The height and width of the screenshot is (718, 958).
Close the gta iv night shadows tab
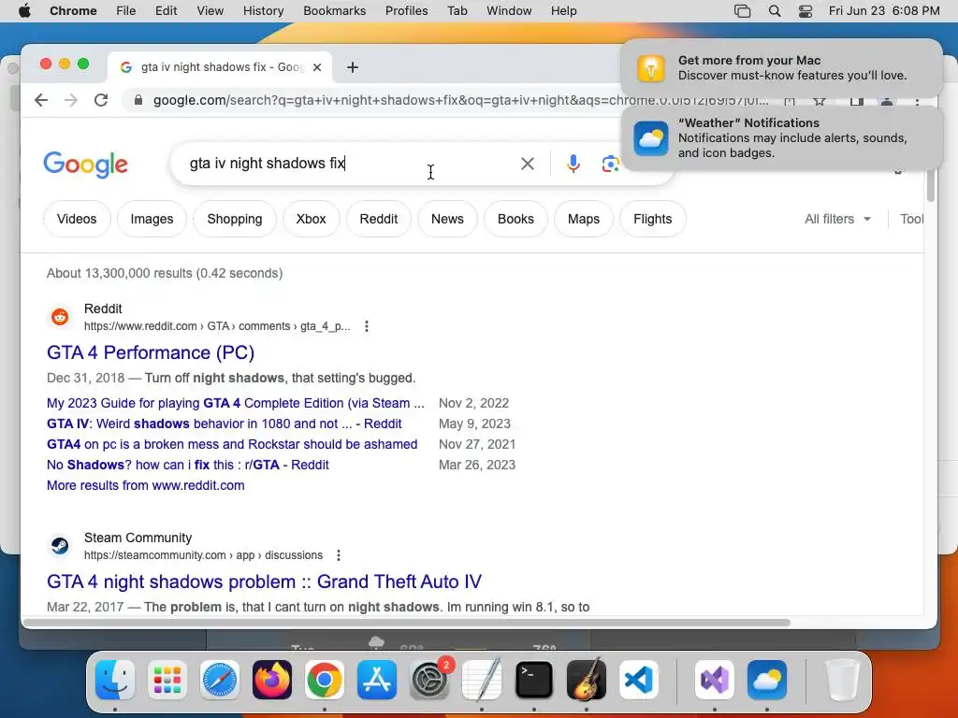[317, 67]
